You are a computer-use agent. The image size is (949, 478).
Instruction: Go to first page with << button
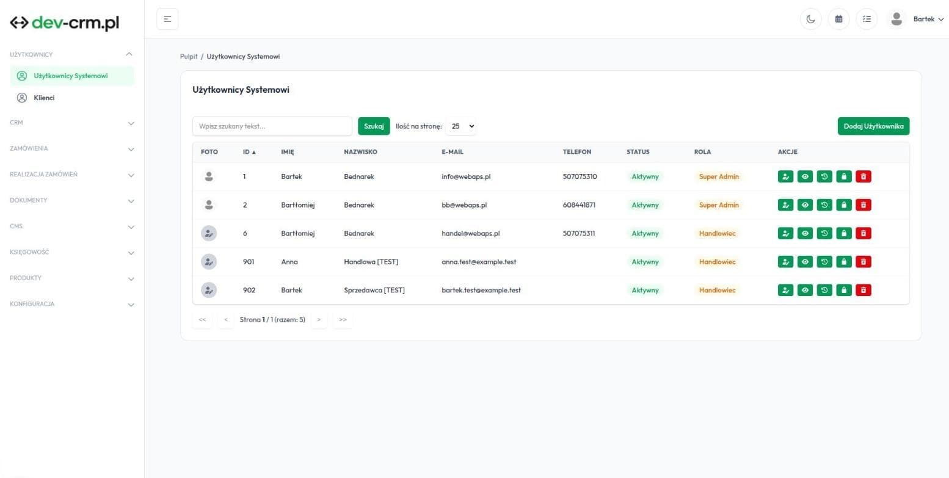pos(202,320)
